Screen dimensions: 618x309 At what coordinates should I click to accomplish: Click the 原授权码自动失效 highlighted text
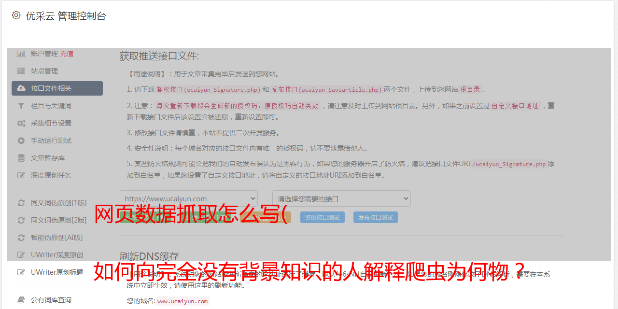click(x=292, y=106)
